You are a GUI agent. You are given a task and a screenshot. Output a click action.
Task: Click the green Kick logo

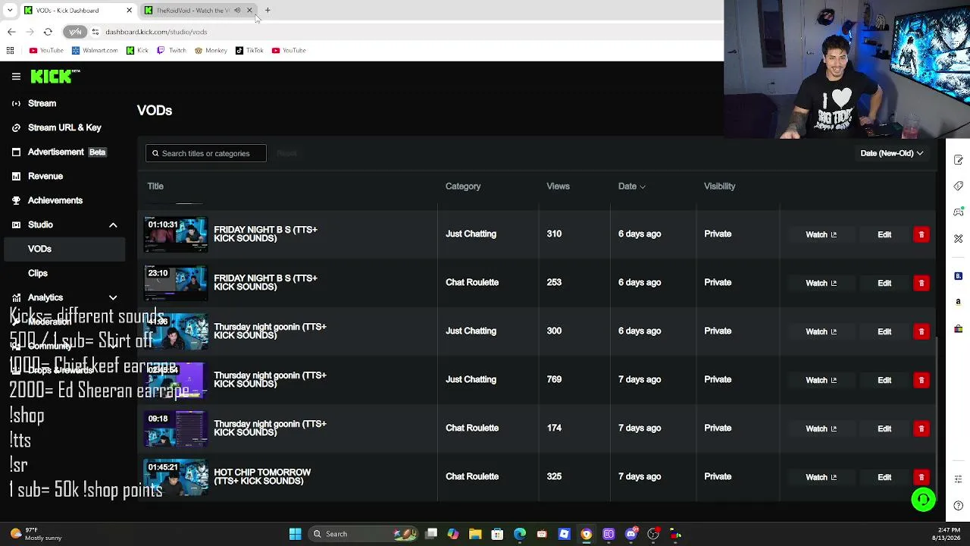tap(55, 77)
